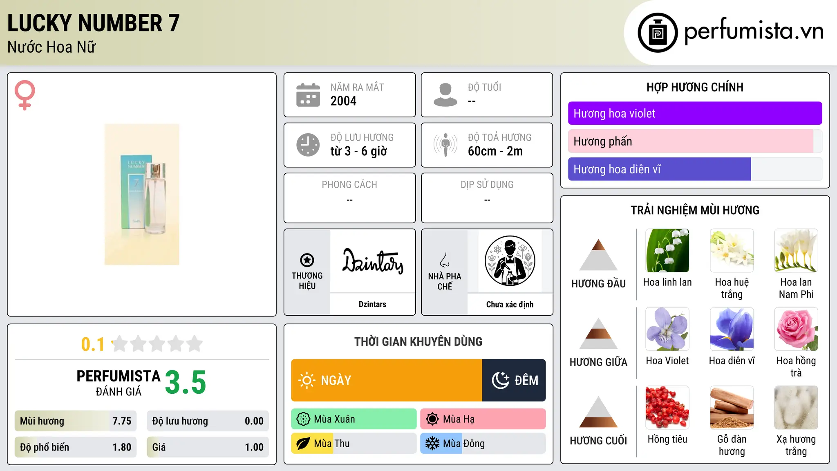The width and height of the screenshot is (837, 471).
Task: Select the Hoa huệ trắng note image
Action: click(732, 251)
